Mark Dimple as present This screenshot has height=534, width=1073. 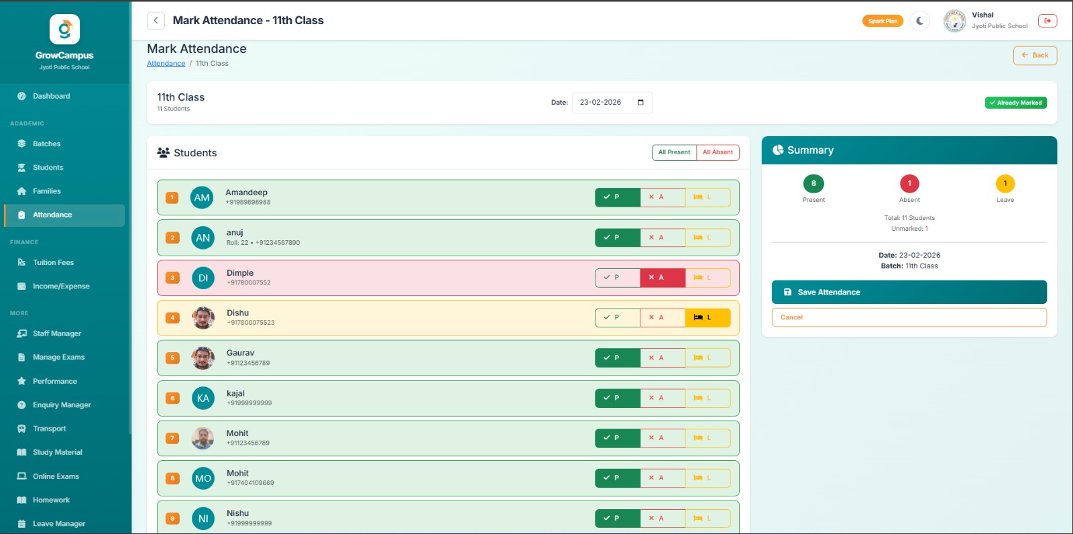tap(617, 278)
